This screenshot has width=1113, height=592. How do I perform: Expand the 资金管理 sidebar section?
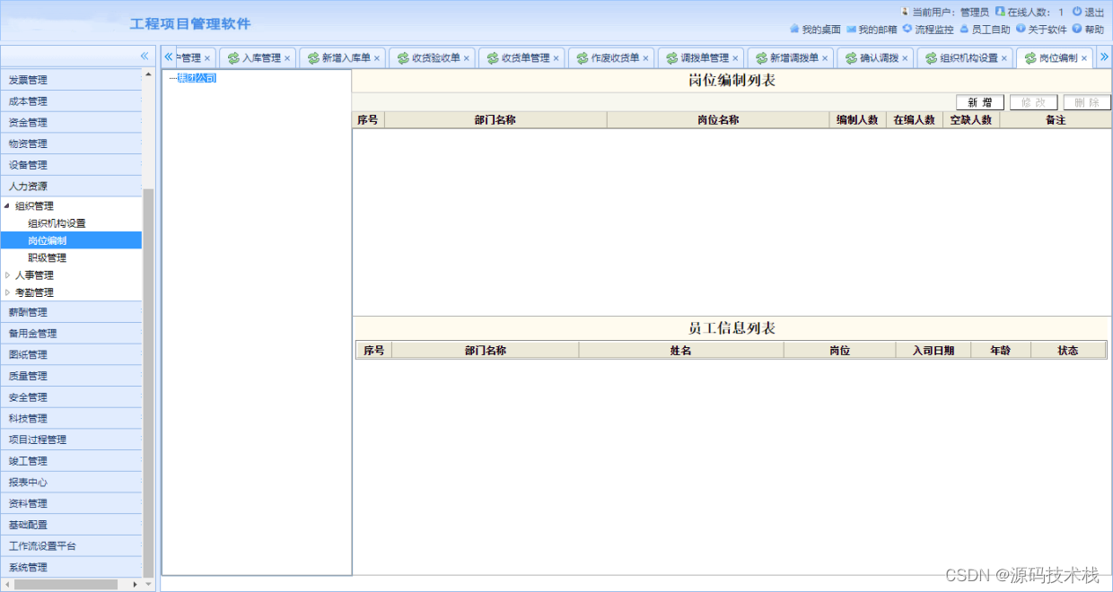(71, 123)
